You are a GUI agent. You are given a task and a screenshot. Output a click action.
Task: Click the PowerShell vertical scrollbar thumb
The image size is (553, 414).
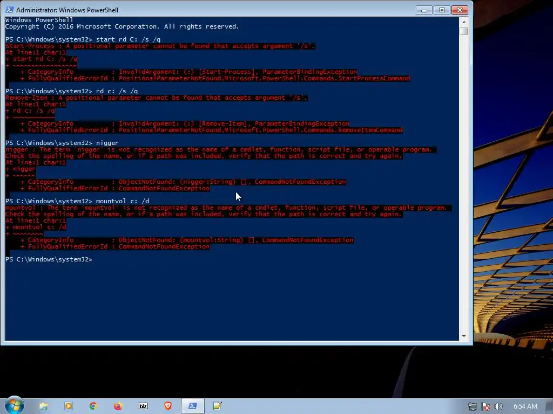click(464, 31)
